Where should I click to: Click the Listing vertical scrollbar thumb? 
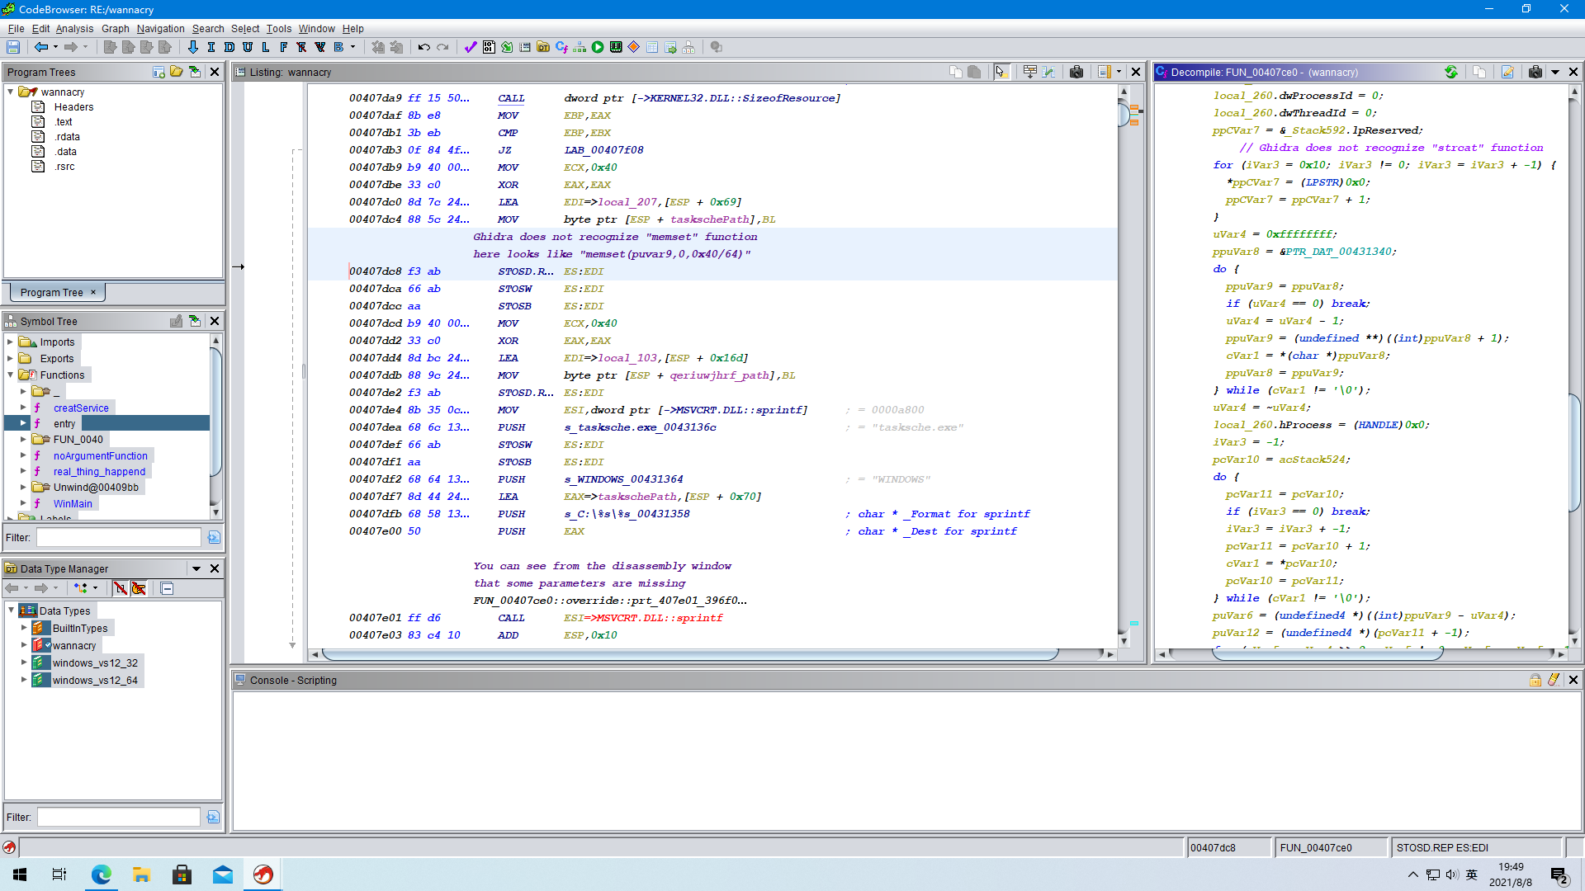tap(1124, 114)
